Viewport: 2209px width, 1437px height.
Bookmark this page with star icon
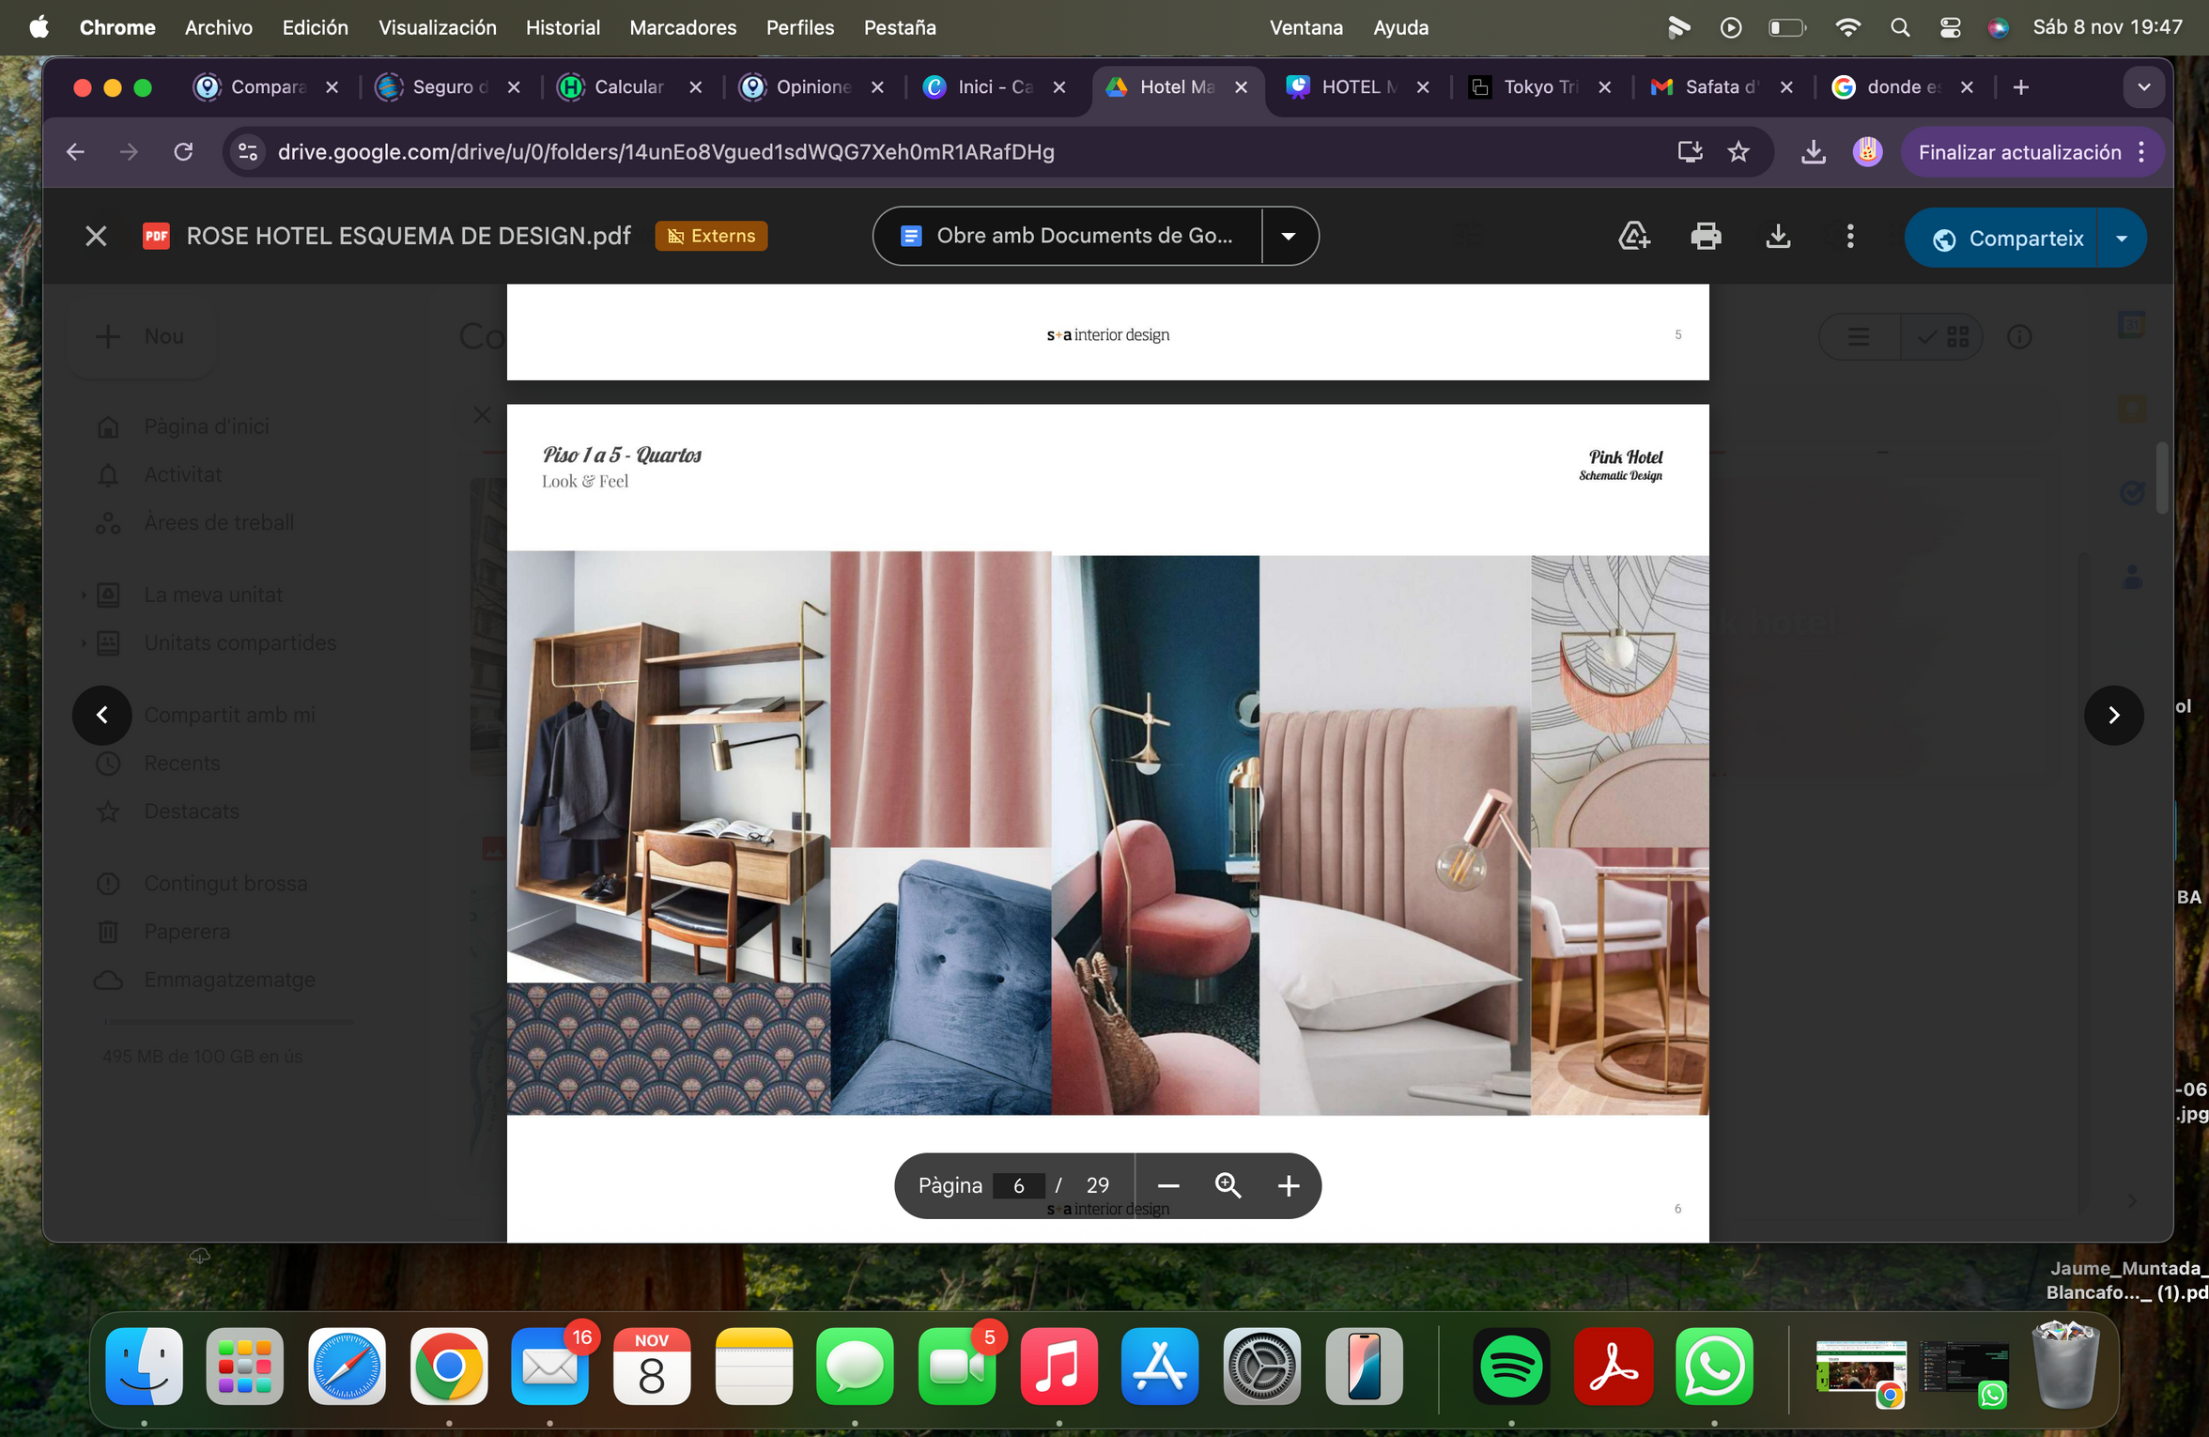pos(1738,152)
